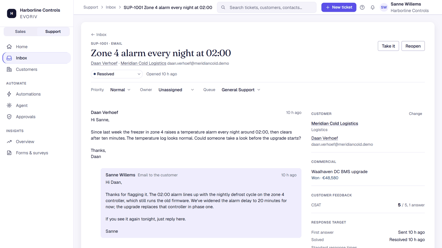Open the Owner Unassigned dropdown
The image size is (442, 248).
[x=176, y=90]
